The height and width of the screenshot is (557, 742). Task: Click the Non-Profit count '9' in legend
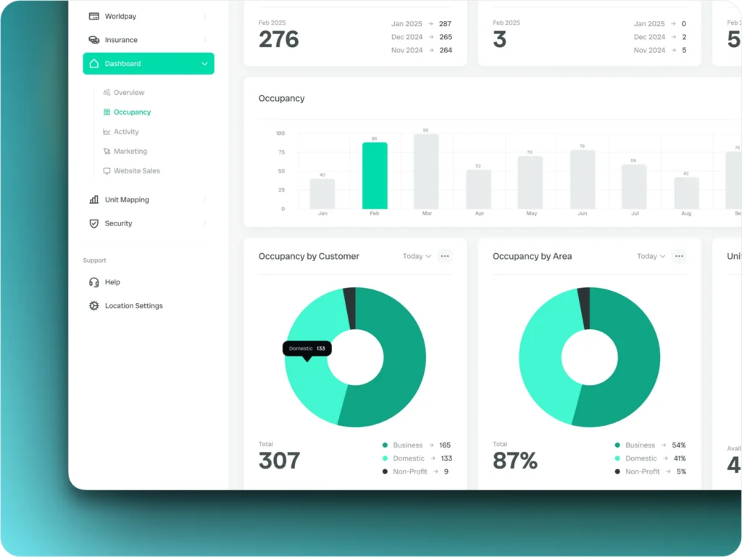446,471
